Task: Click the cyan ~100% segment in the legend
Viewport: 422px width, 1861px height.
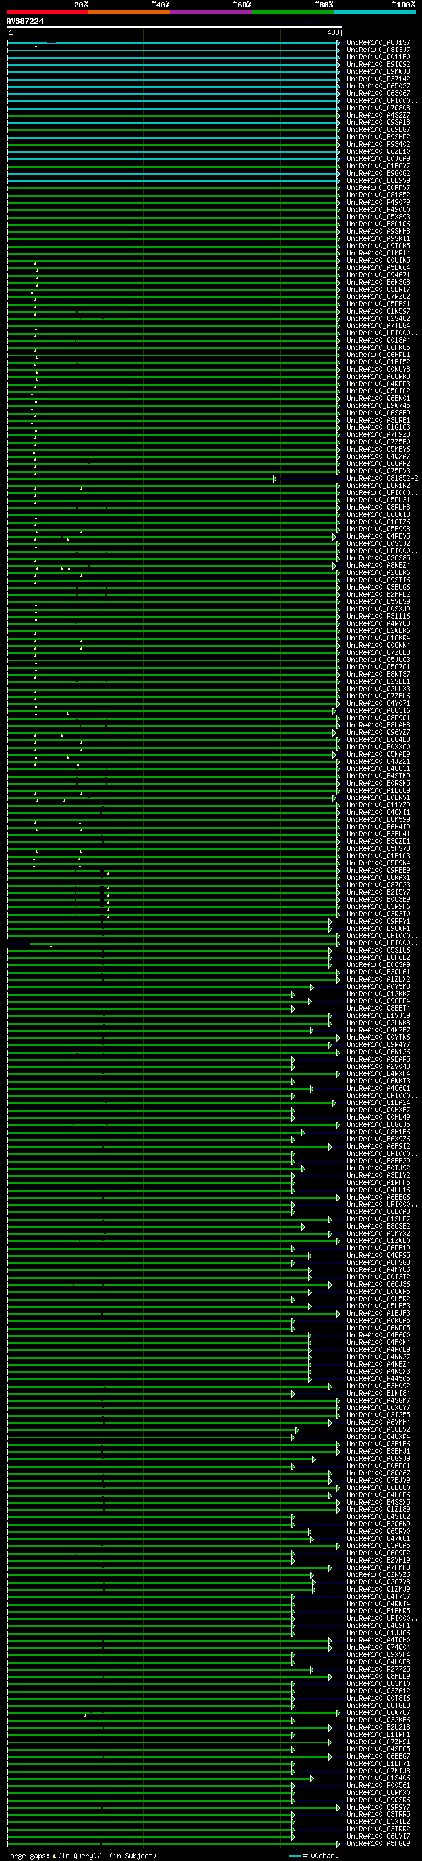Action: 375,12
